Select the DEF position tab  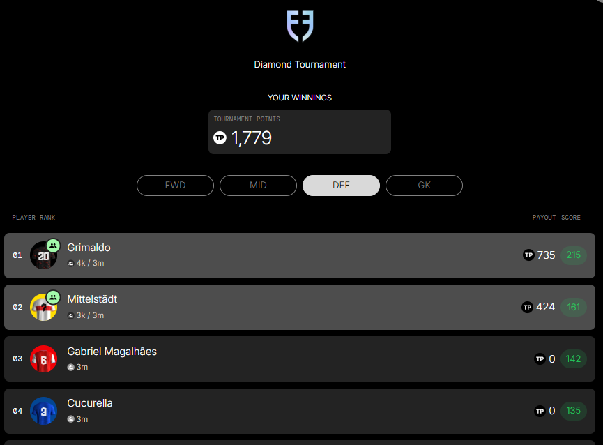[x=341, y=186]
